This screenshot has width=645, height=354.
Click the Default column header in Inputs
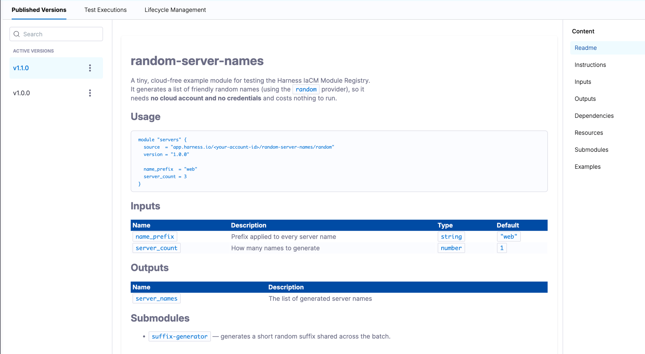(x=508, y=225)
